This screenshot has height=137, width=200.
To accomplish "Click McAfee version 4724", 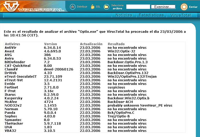I will 49,102.
